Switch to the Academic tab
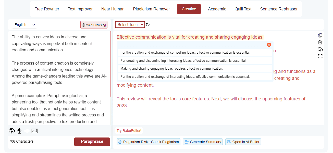This screenshot has width=333, height=153. click(217, 9)
